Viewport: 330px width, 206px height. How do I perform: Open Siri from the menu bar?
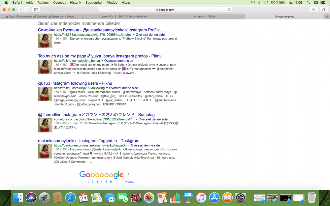point(316,3)
